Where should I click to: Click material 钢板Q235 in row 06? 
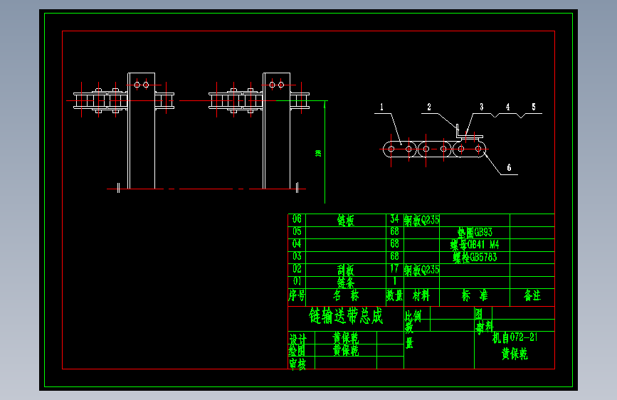tap(421, 220)
